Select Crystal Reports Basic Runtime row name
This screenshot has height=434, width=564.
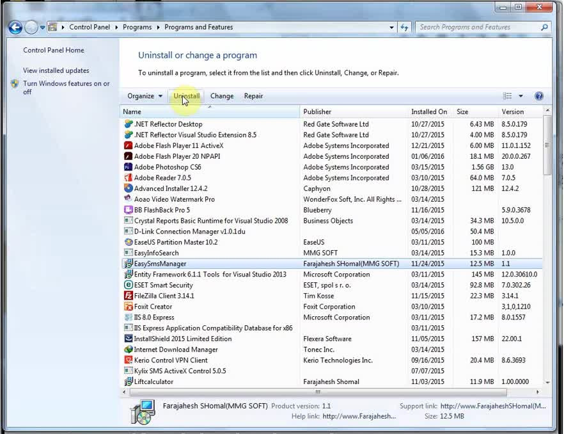point(211,220)
